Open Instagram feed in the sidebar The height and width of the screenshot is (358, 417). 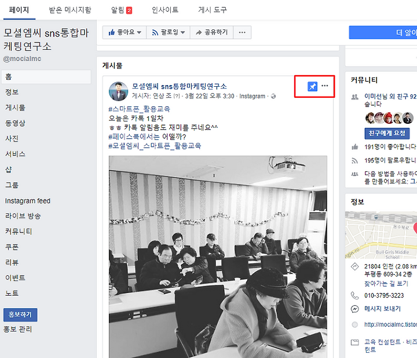tap(28, 201)
